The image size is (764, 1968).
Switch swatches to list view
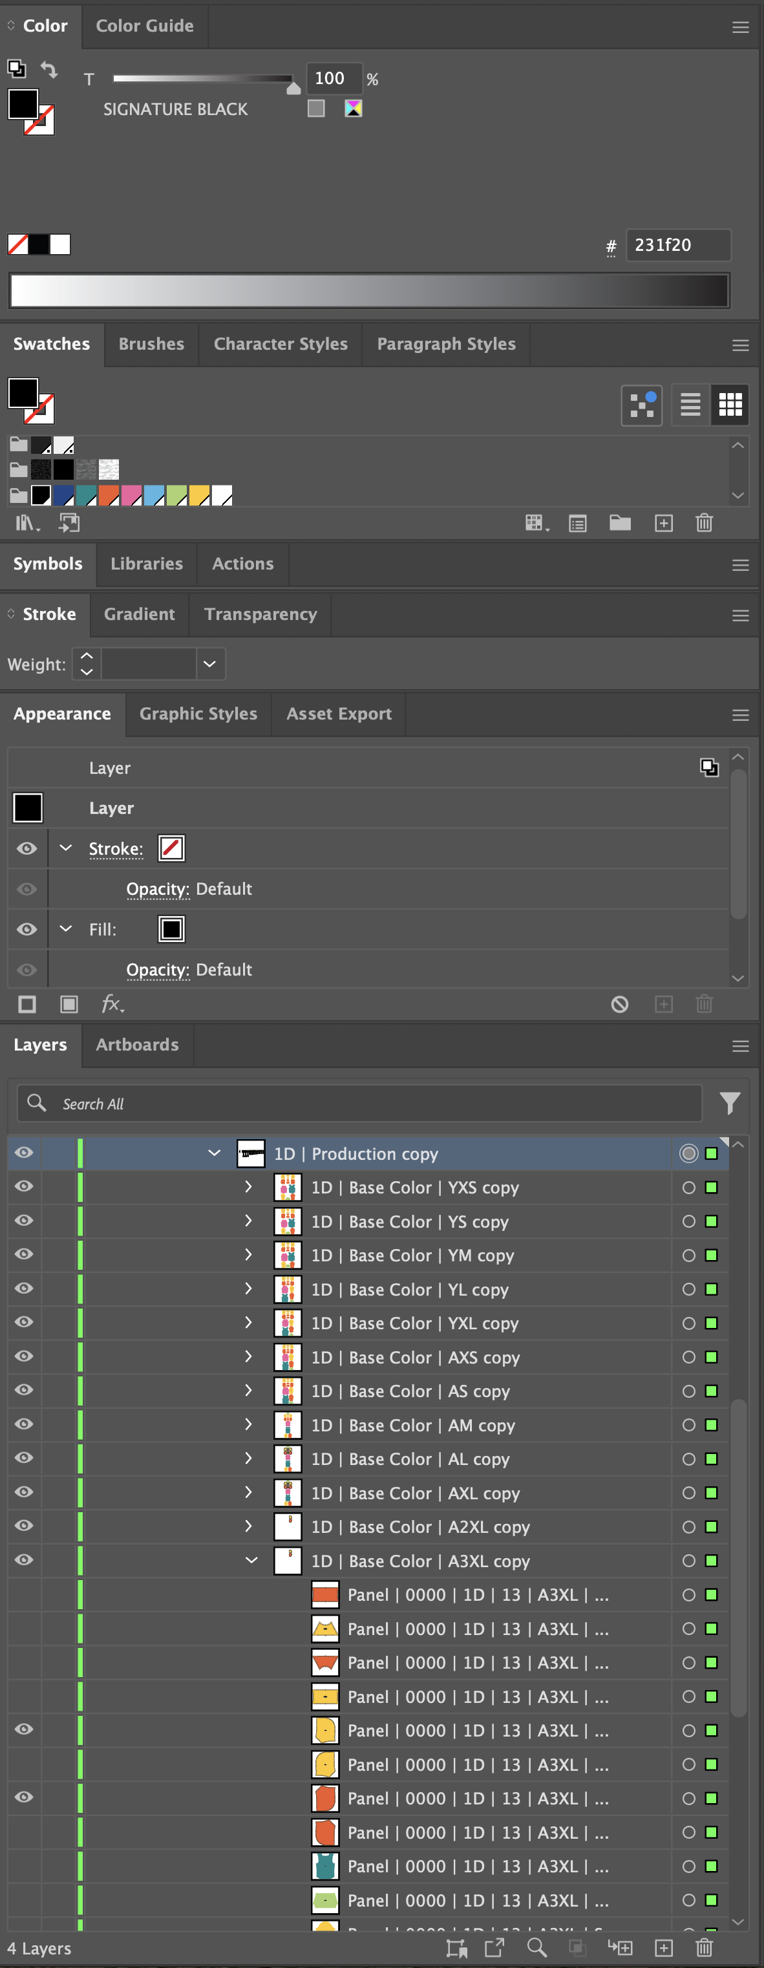pyautogui.click(x=690, y=404)
